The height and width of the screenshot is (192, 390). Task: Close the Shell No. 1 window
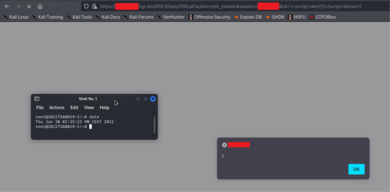[x=153, y=99]
